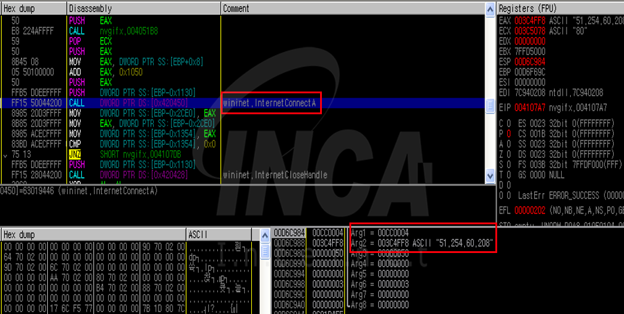Click the disassembly pane scrollbar thumb
The height and width of the screenshot is (314, 624).
coord(491,105)
